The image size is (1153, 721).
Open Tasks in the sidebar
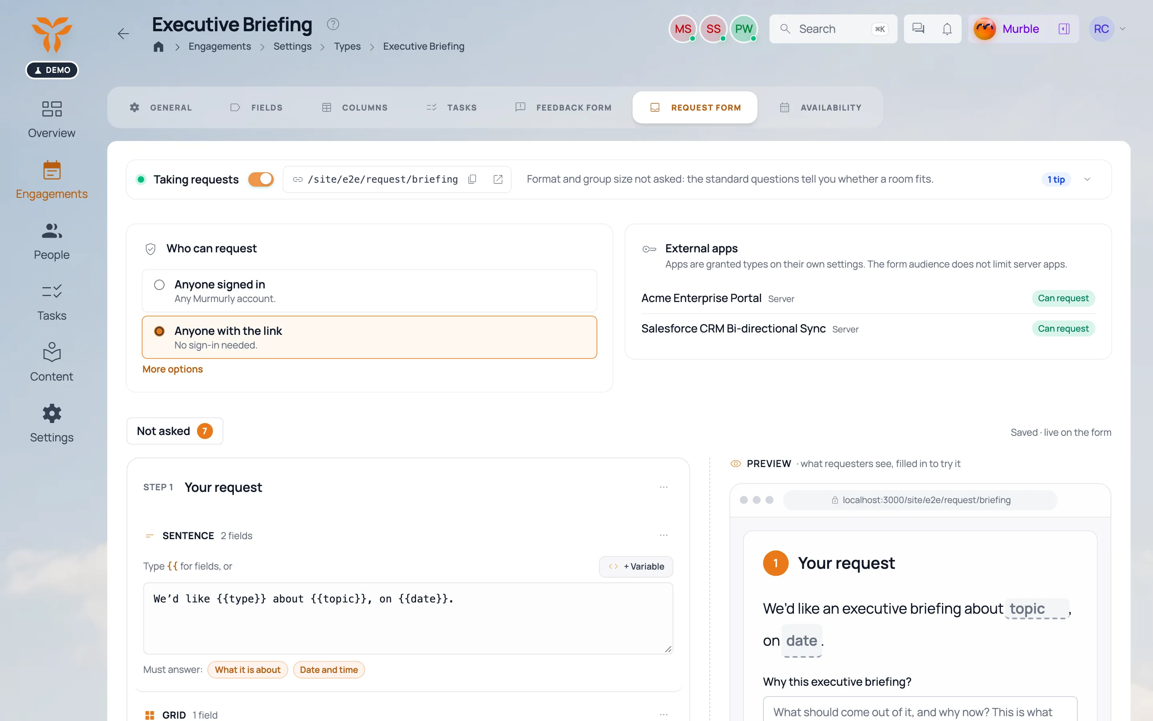[52, 302]
